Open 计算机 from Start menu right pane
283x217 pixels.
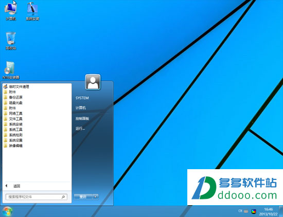80,108
